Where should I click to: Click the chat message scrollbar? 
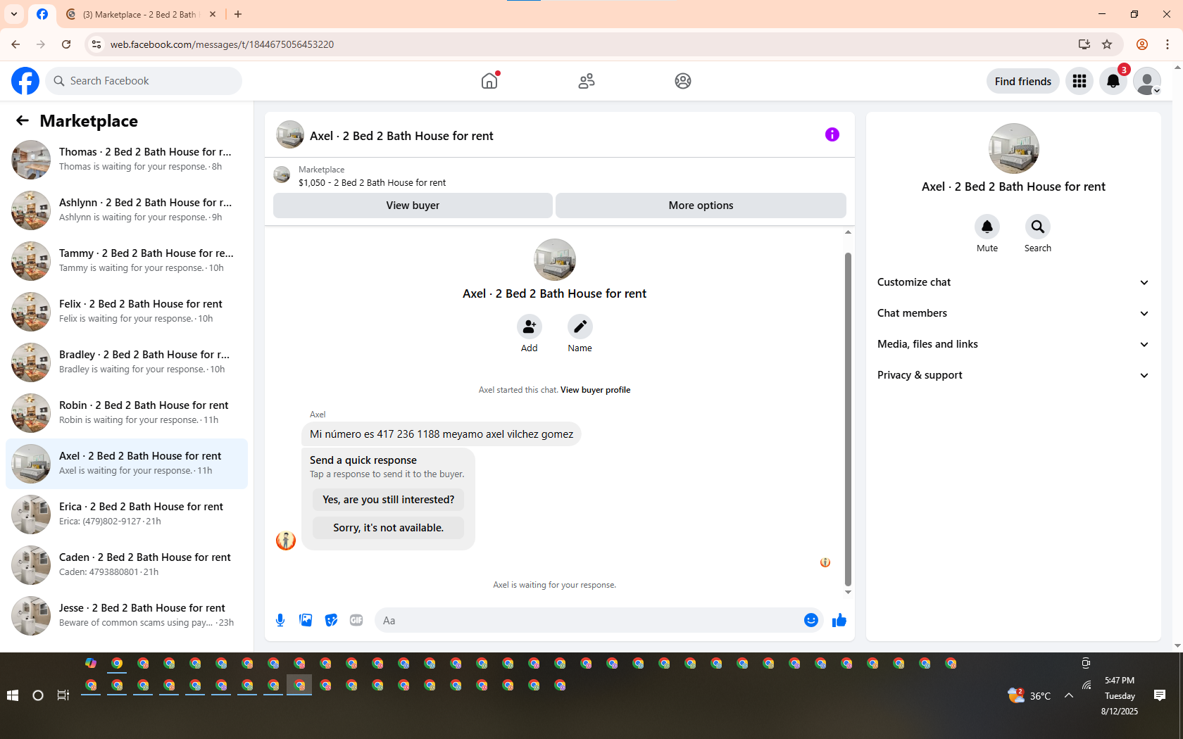848,419
